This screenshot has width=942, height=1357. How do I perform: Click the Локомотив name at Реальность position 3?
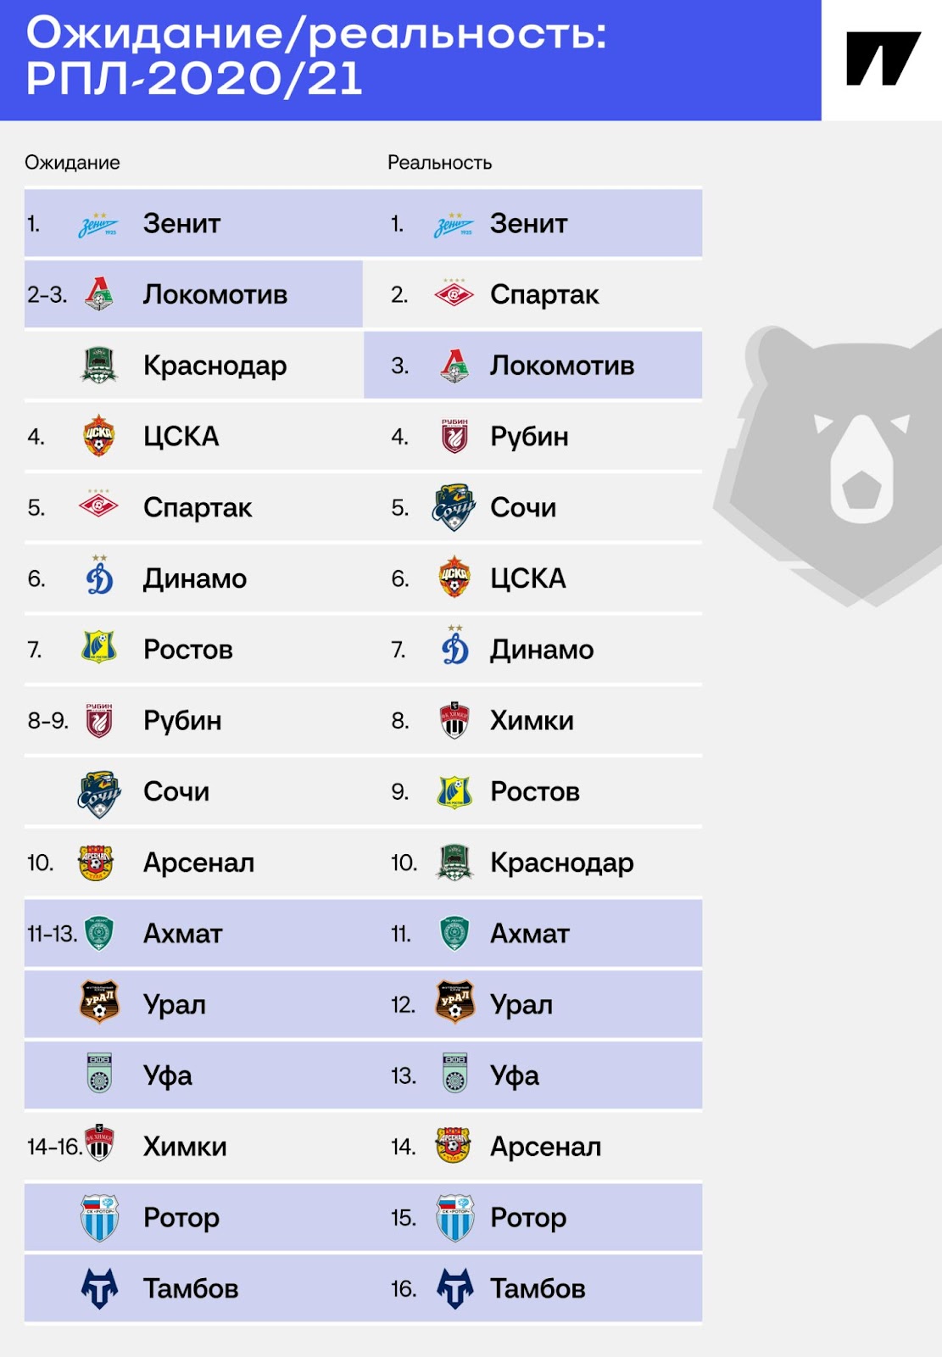coord(562,366)
